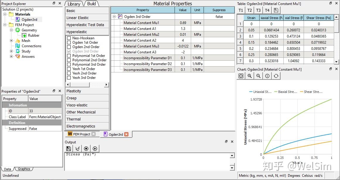Zoom in on the chart

(249, 76)
